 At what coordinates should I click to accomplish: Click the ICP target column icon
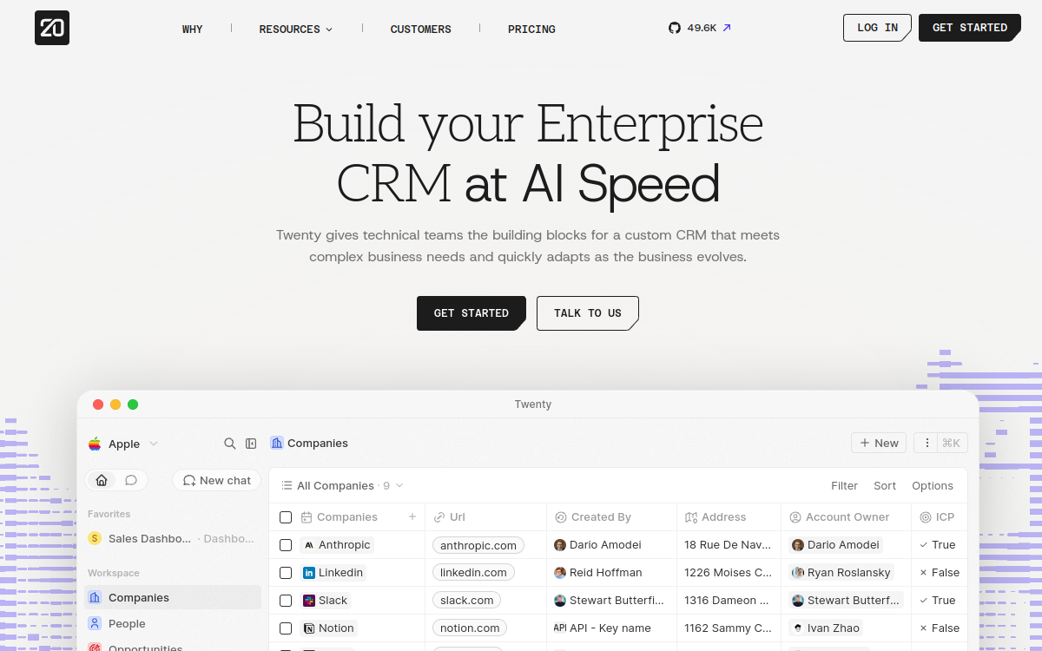(x=925, y=517)
